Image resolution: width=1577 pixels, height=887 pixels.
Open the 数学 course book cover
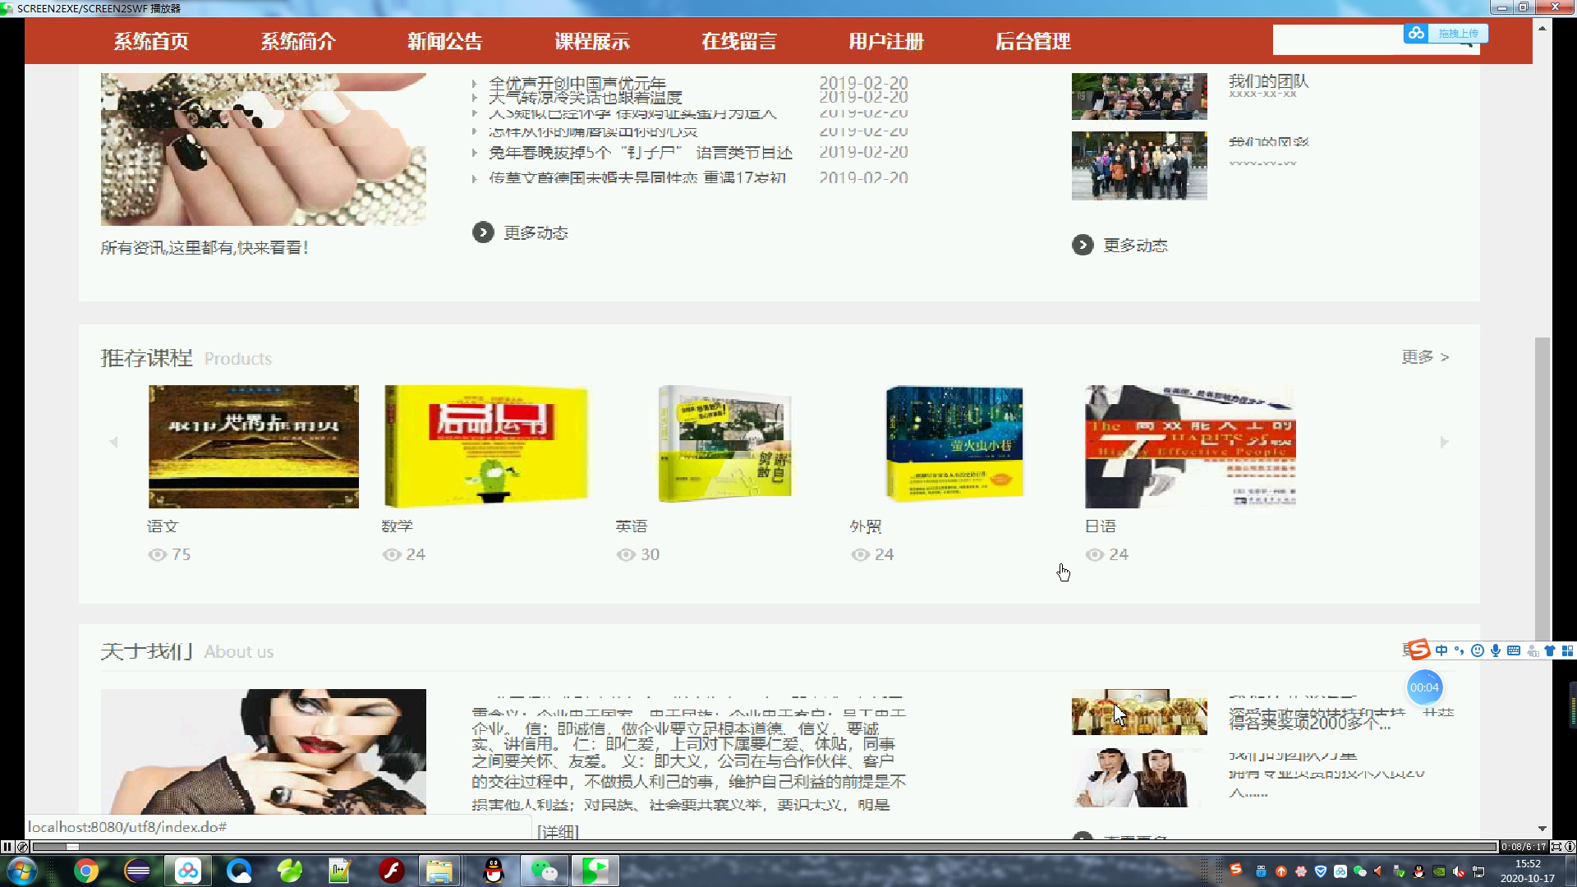click(x=486, y=447)
